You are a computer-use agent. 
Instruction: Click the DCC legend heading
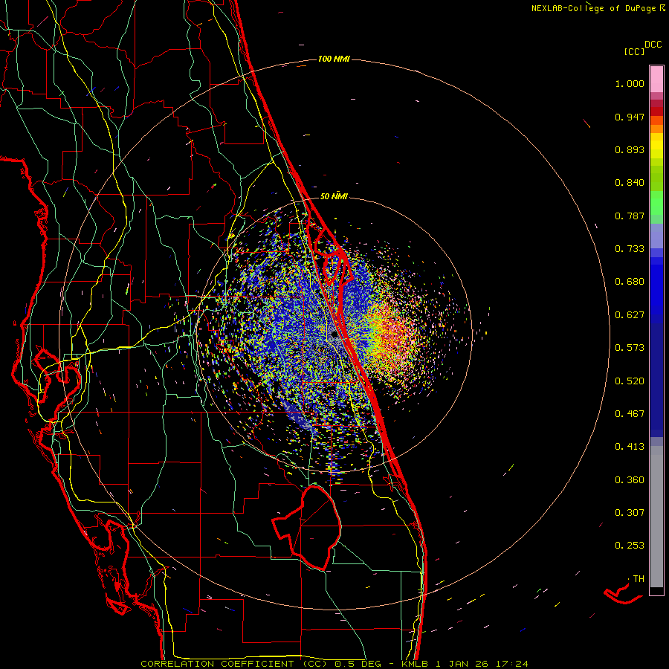pos(653,45)
